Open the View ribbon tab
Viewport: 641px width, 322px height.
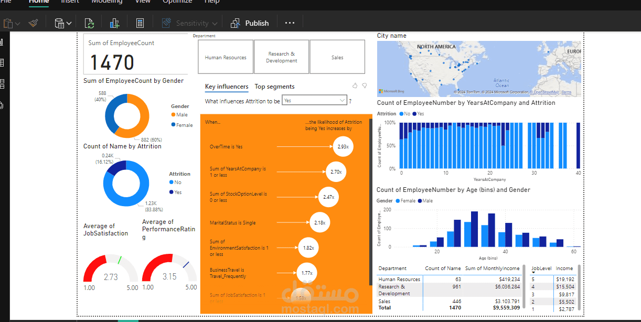143,2
